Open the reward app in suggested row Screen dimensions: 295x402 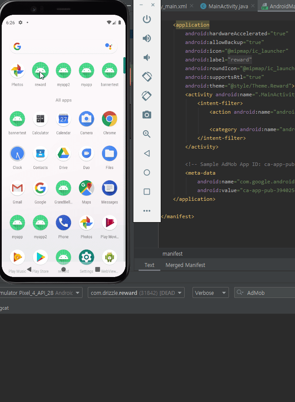pos(40,71)
